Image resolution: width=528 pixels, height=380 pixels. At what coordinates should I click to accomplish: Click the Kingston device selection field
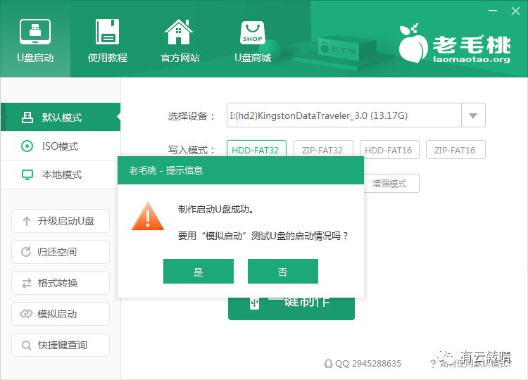(344, 115)
